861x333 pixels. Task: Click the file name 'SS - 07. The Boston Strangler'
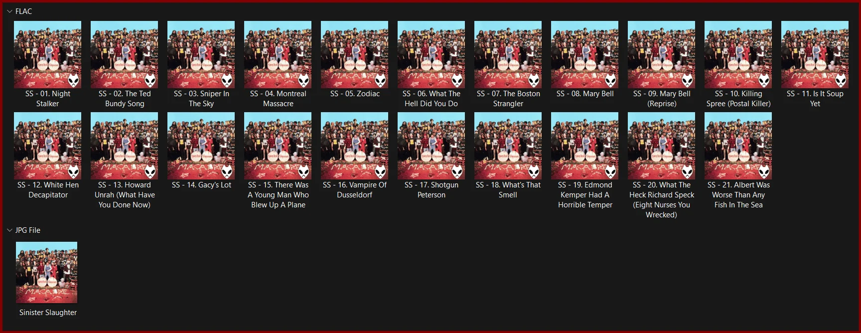point(508,99)
